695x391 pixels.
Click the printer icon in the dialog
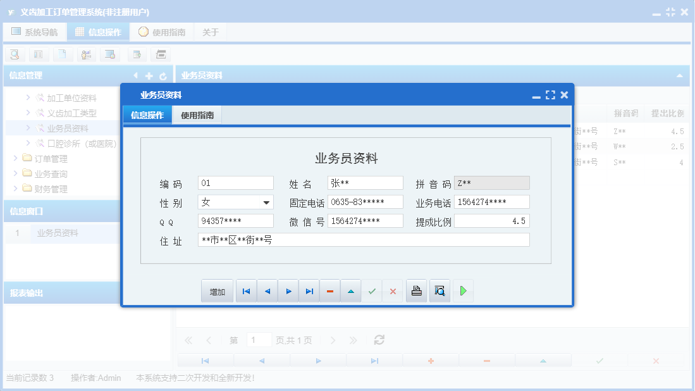pos(416,290)
